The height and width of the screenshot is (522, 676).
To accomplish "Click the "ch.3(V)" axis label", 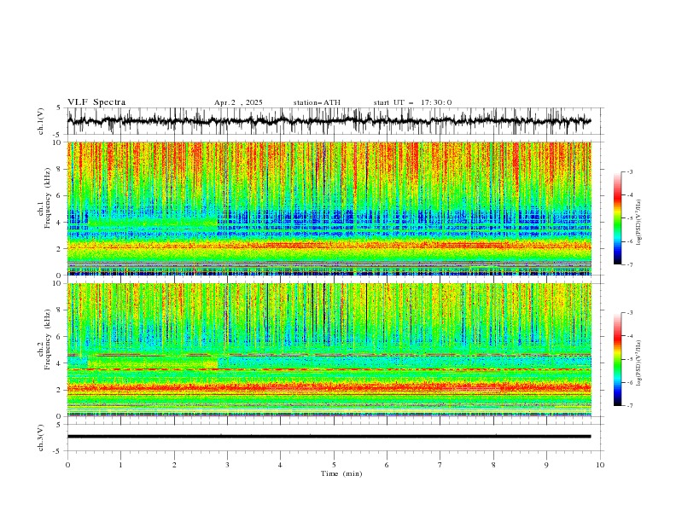I will coord(41,438).
